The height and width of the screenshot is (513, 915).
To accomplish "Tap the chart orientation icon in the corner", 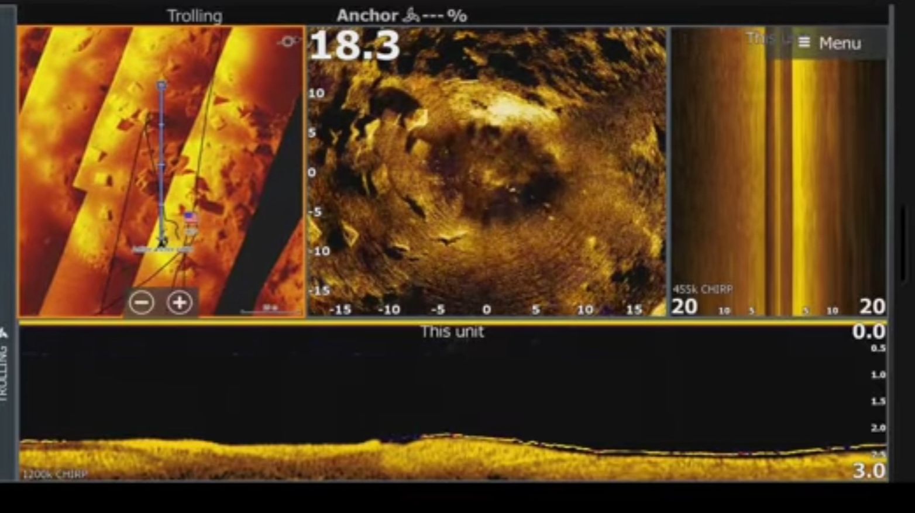I will (288, 42).
